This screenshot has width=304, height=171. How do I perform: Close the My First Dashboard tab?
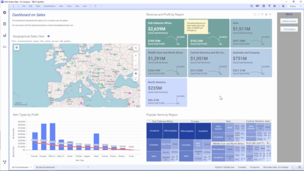(x=31, y=167)
